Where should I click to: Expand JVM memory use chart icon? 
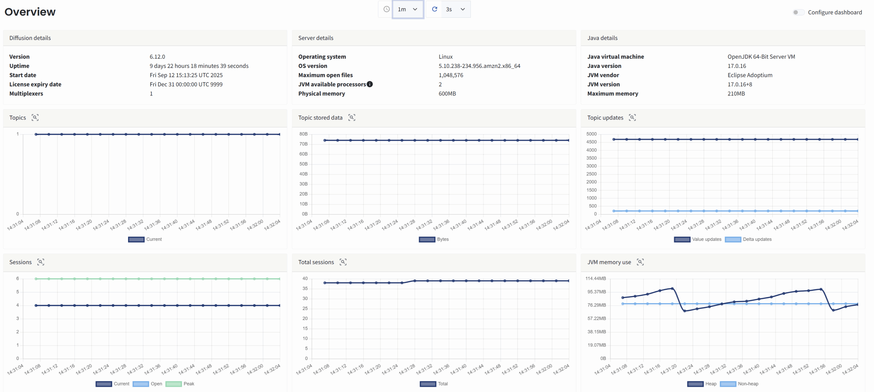click(640, 262)
